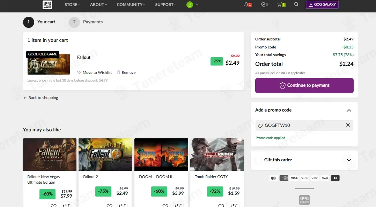Click the heart icon beside Move to Wishlist

(79, 72)
